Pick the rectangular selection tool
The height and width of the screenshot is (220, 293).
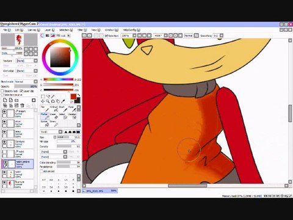pos(43,97)
